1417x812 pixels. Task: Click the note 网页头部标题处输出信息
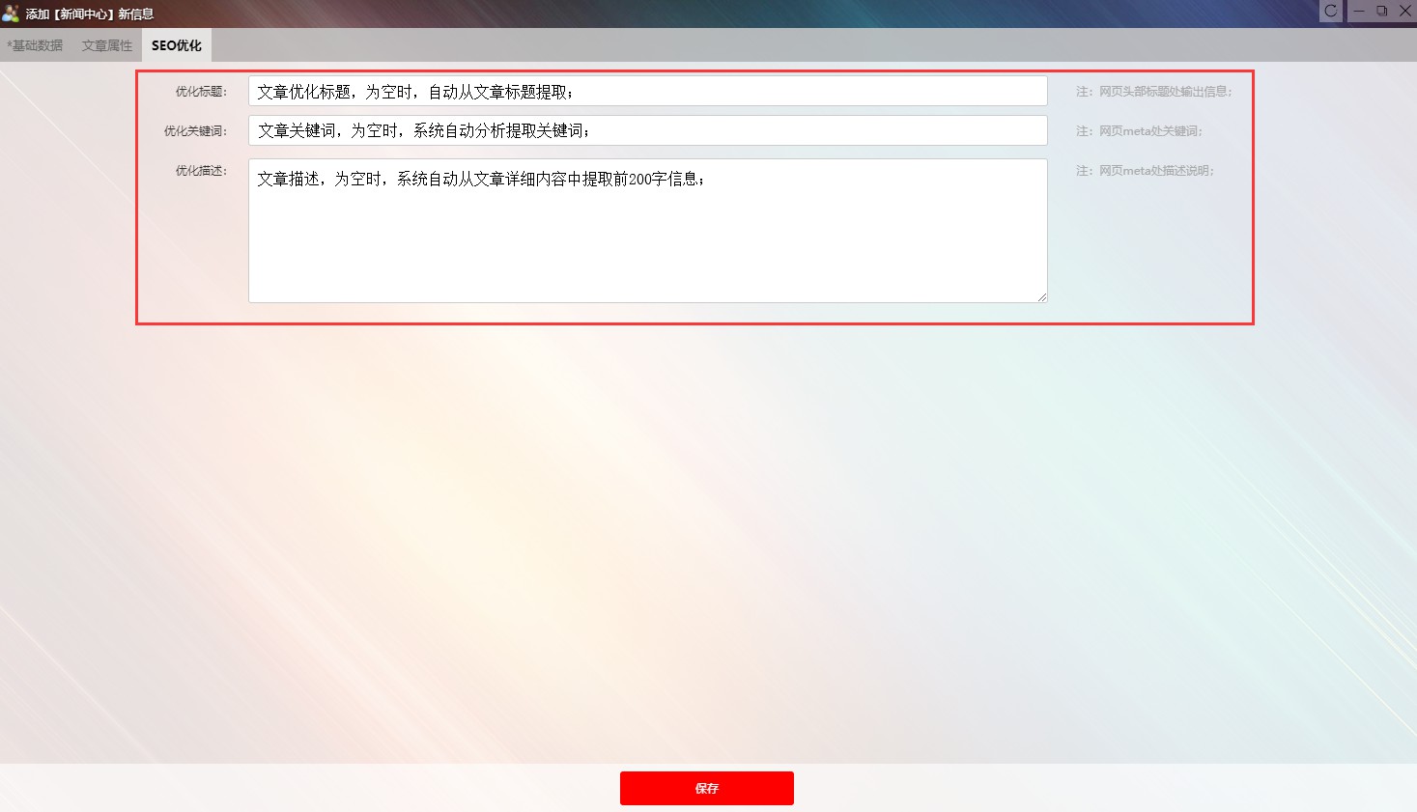pos(1154,92)
